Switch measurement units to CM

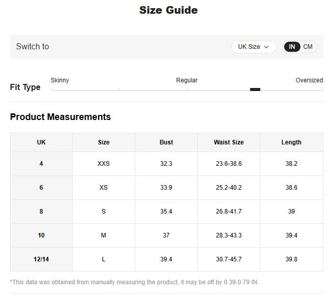point(308,47)
